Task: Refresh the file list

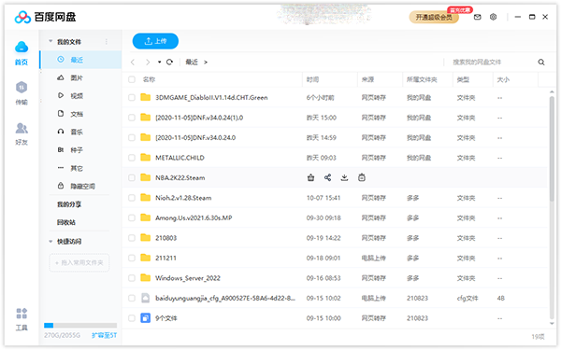Action: [169, 62]
